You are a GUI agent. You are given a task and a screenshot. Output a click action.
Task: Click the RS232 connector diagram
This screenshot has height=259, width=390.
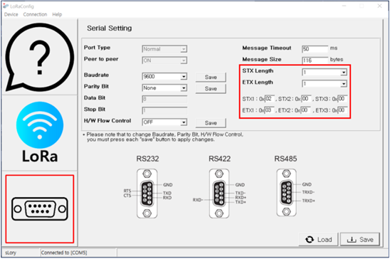click(x=147, y=194)
